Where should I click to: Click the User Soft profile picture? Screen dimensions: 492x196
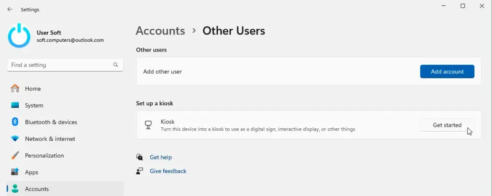(x=19, y=36)
